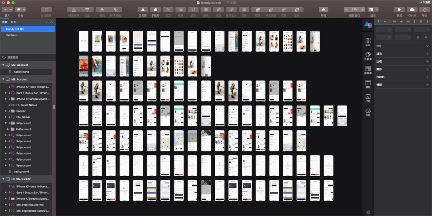Select the Symbols page

(x=11, y=35)
